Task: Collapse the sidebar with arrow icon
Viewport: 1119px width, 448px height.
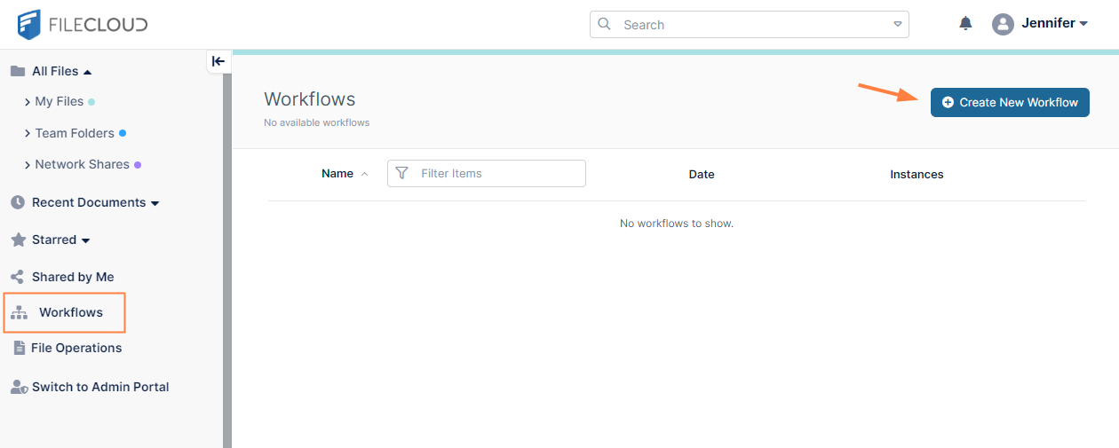Action: pos(218,61)
